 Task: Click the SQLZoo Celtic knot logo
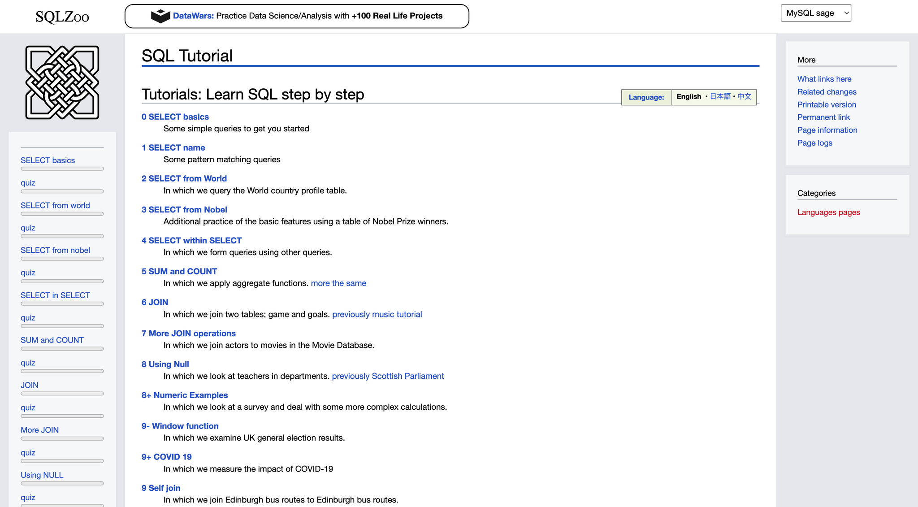[x=62, y=82]
